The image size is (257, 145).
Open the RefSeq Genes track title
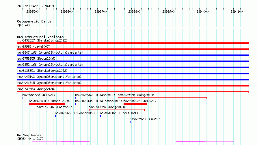point(29,135)
